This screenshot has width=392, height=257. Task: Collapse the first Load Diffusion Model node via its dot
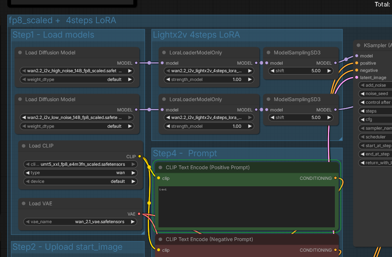(20, 52)
